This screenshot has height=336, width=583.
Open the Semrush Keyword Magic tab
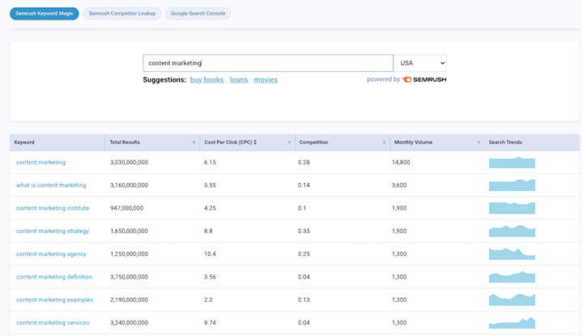click(45, 14)
